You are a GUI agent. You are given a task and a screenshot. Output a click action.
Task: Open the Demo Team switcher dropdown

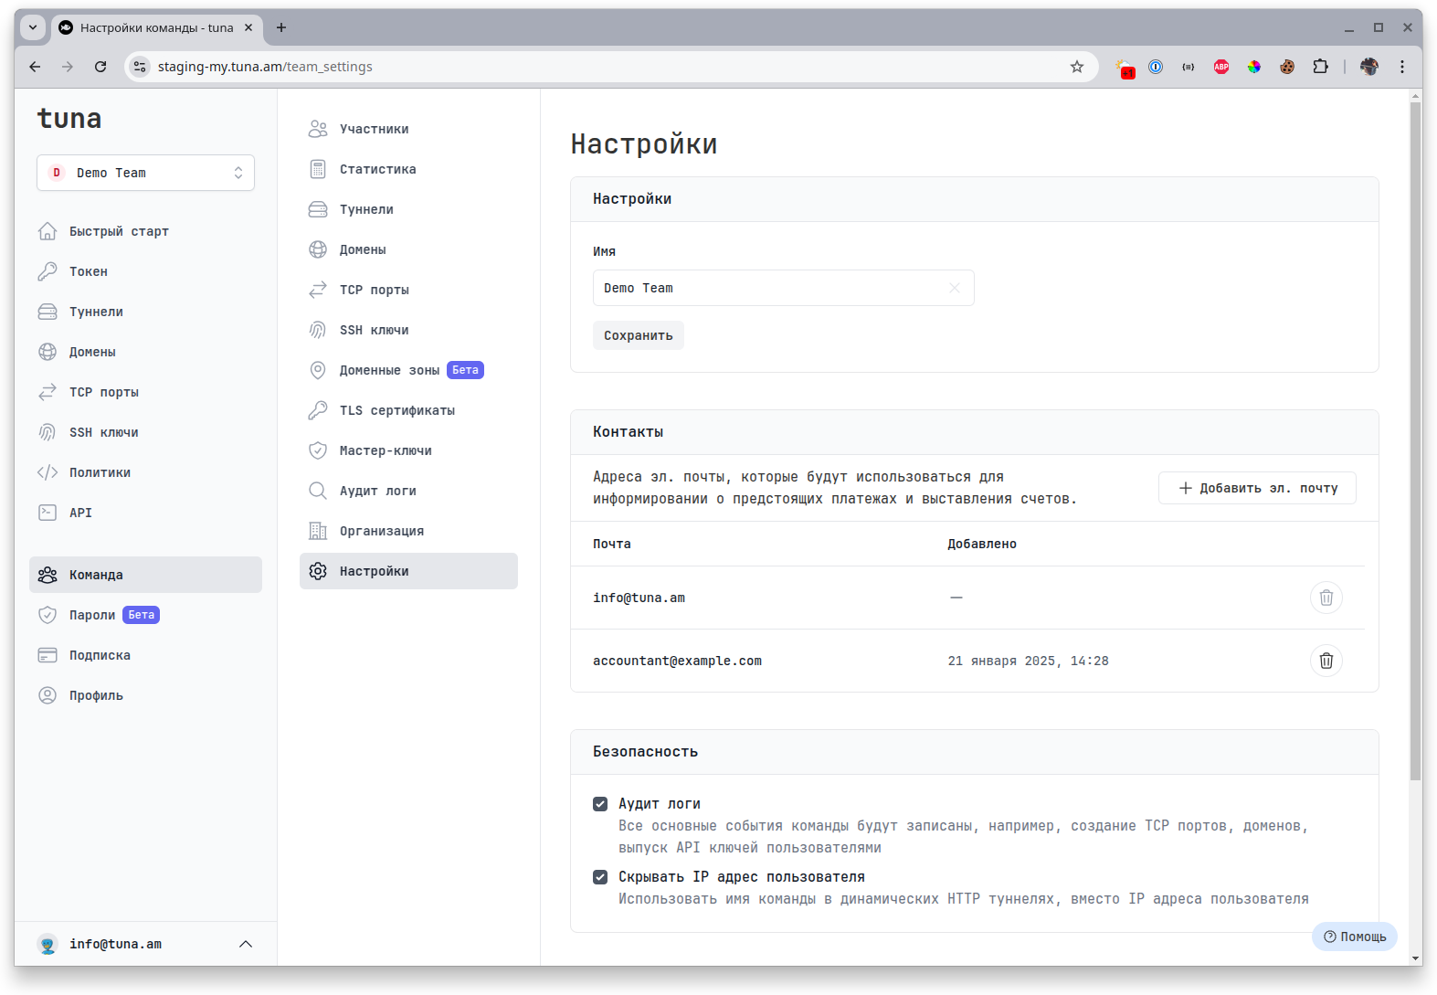pos(145,173)
